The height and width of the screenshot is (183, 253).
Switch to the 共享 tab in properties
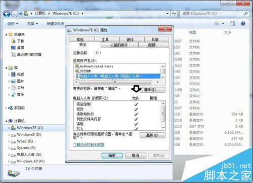pyautogui.click(x=156, y=40)
